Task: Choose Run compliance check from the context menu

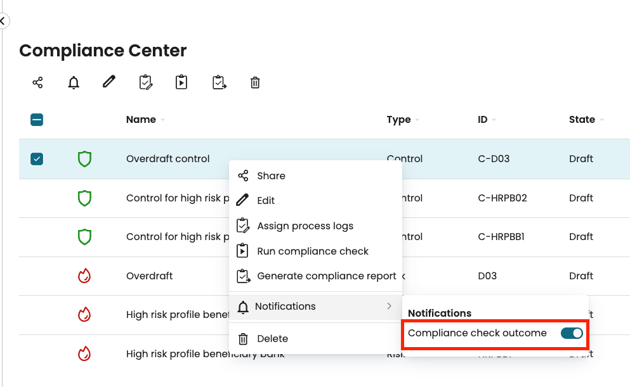Action: [312, 251]
